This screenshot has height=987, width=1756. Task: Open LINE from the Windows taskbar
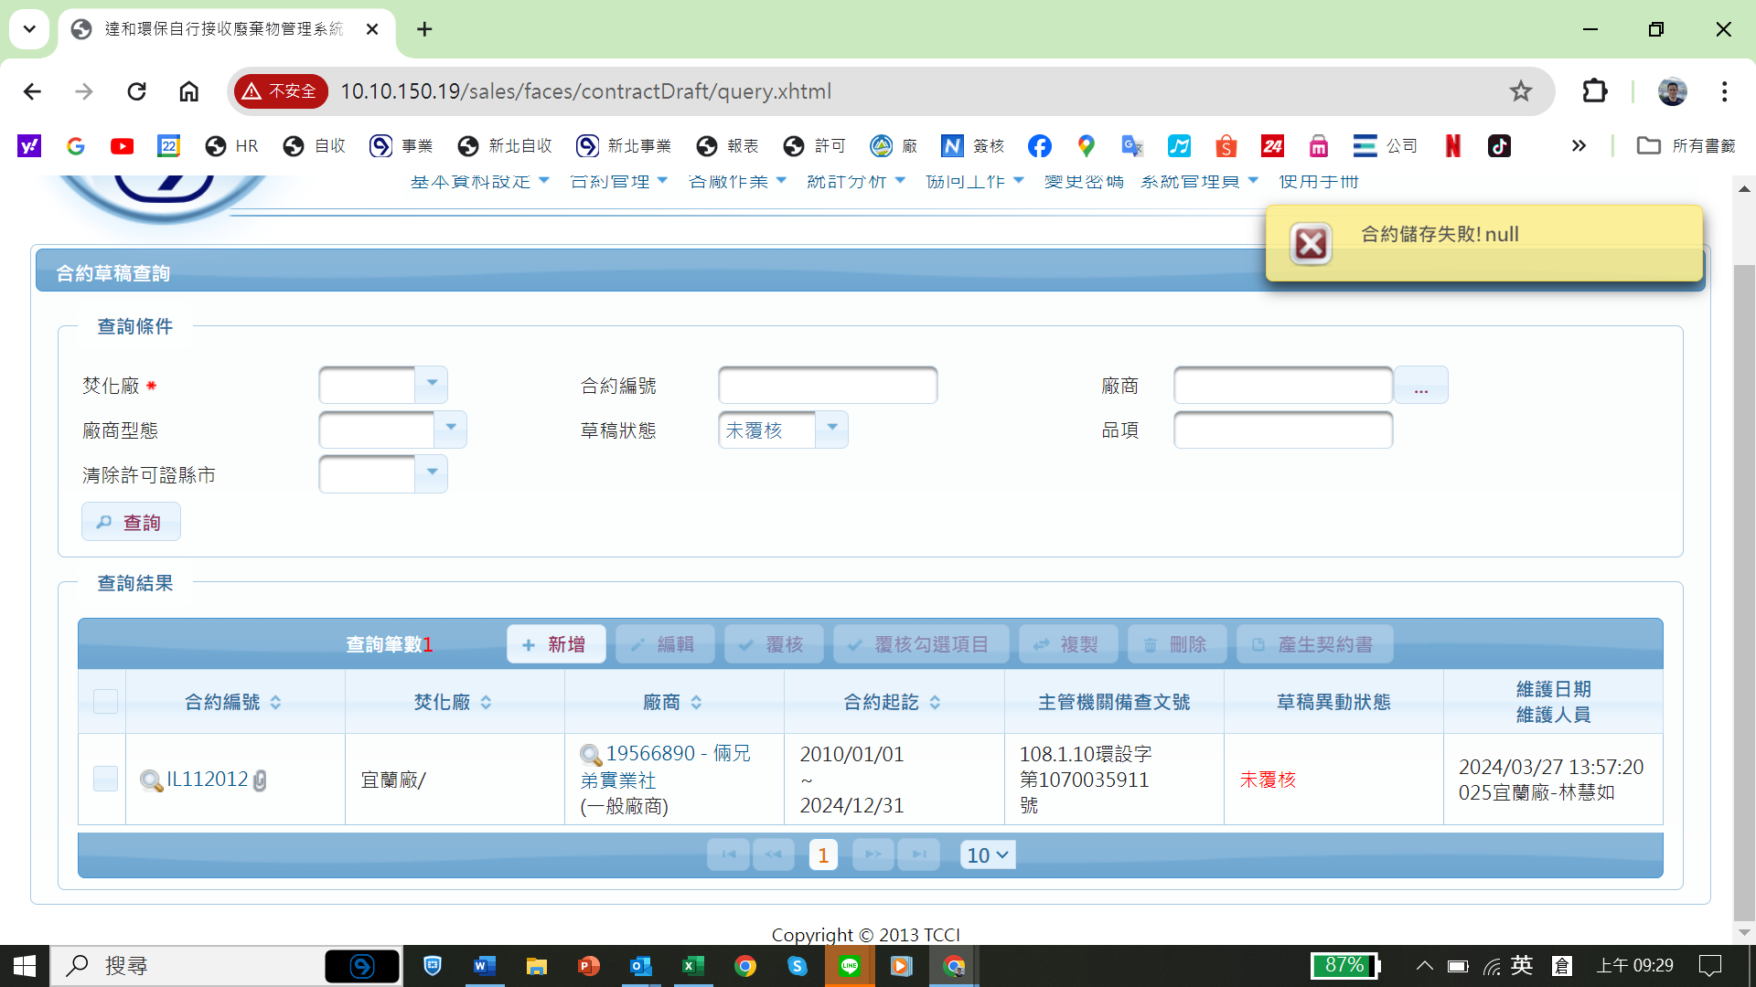click(x=850, y=966)
